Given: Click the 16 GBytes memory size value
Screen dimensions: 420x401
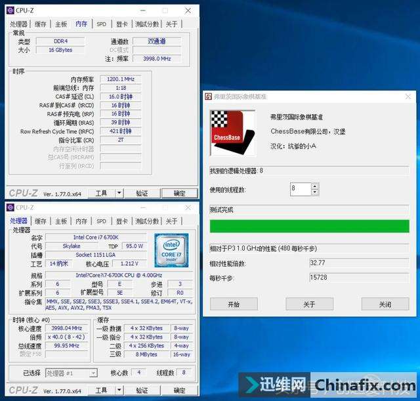Looking at the screenshot, I should (60, 50).
